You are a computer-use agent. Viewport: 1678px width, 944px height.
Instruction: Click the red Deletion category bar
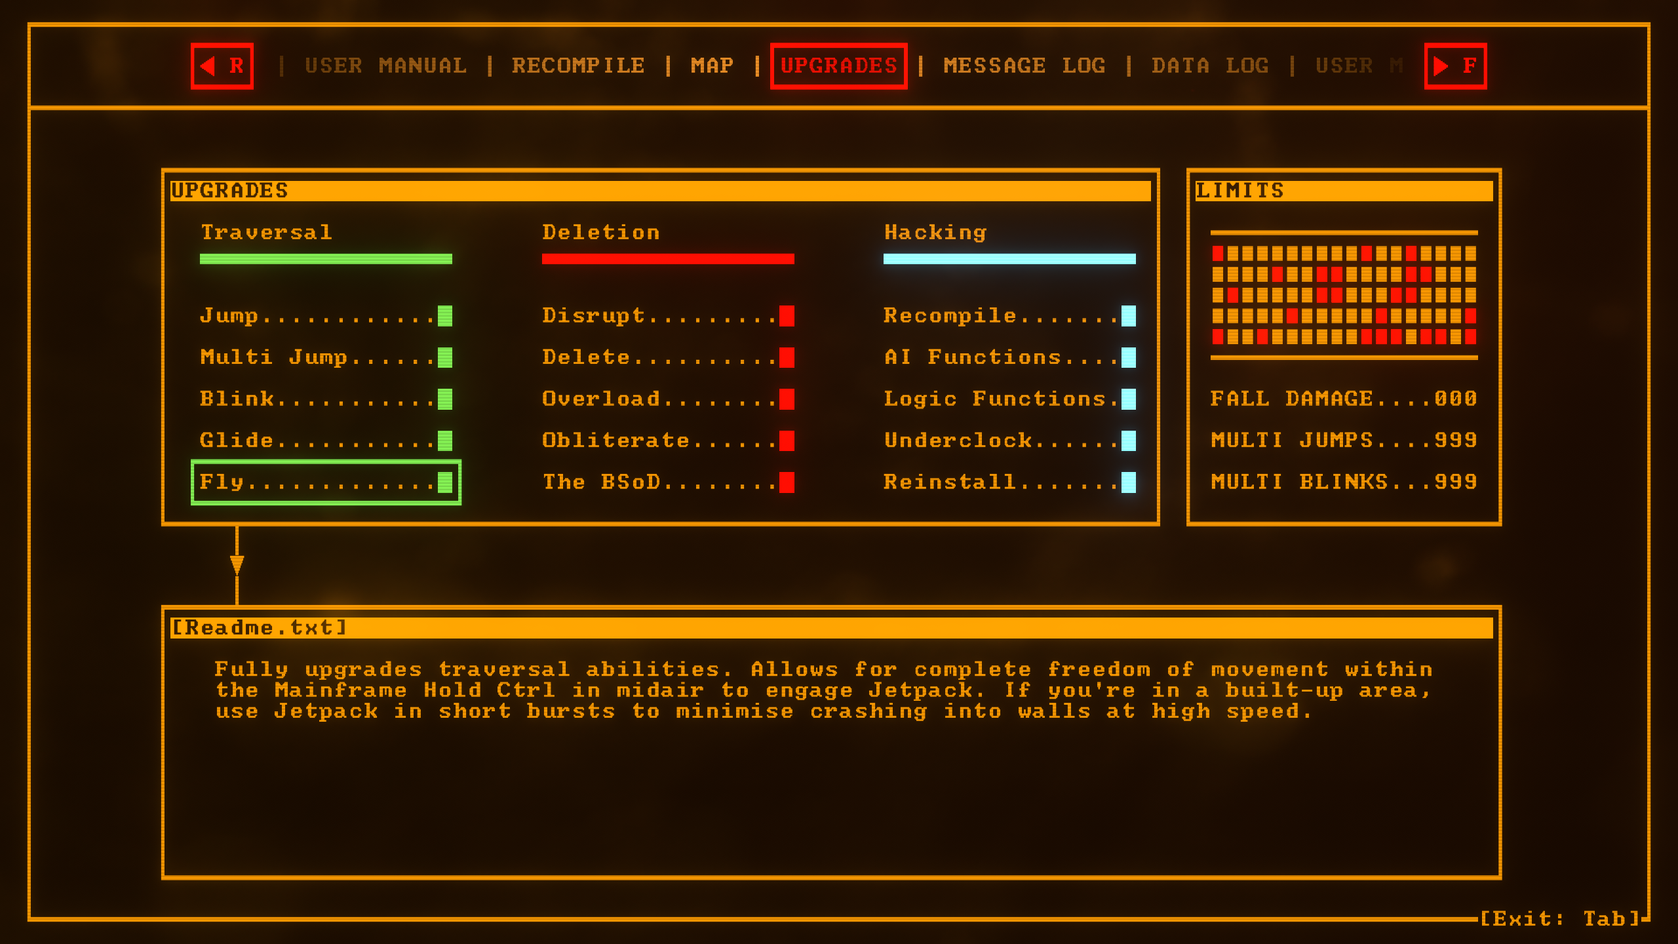tap(667, 259)
